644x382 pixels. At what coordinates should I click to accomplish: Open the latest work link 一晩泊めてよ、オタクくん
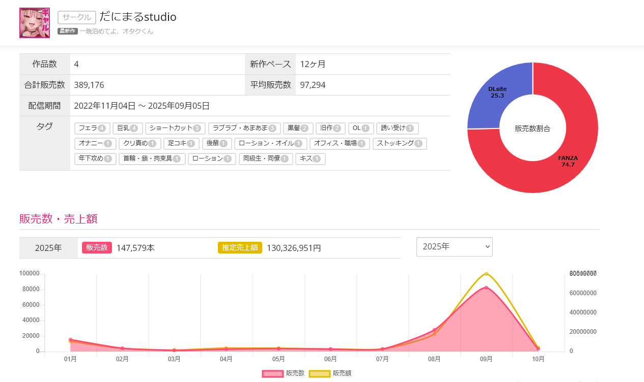(x=116, y=31)
